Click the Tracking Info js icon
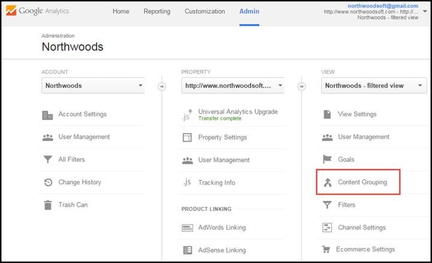The height and width of the screenshot is (263, 432). tap(187, 182)
